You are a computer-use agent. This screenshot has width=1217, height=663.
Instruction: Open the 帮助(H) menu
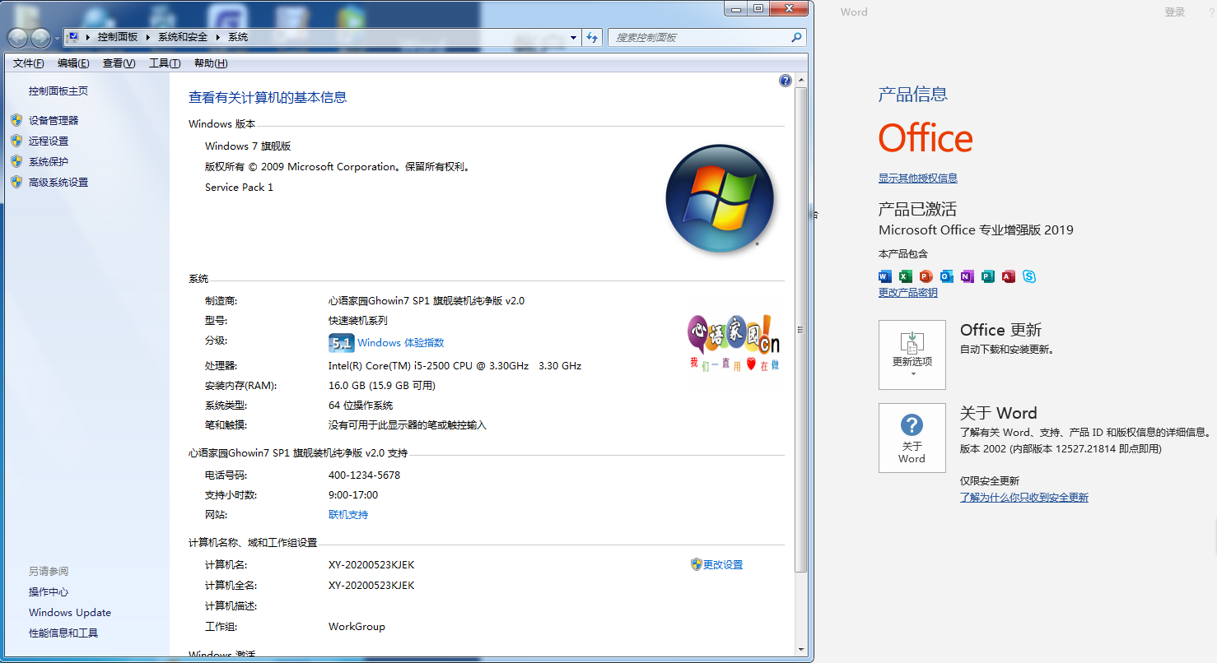pos(211,63)
